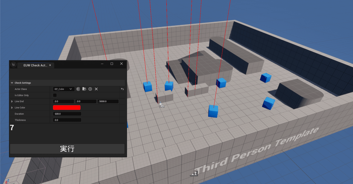Click the first Line End field showing 0.0
This screenshot has width=353, height=184.
tap(64, 101)
